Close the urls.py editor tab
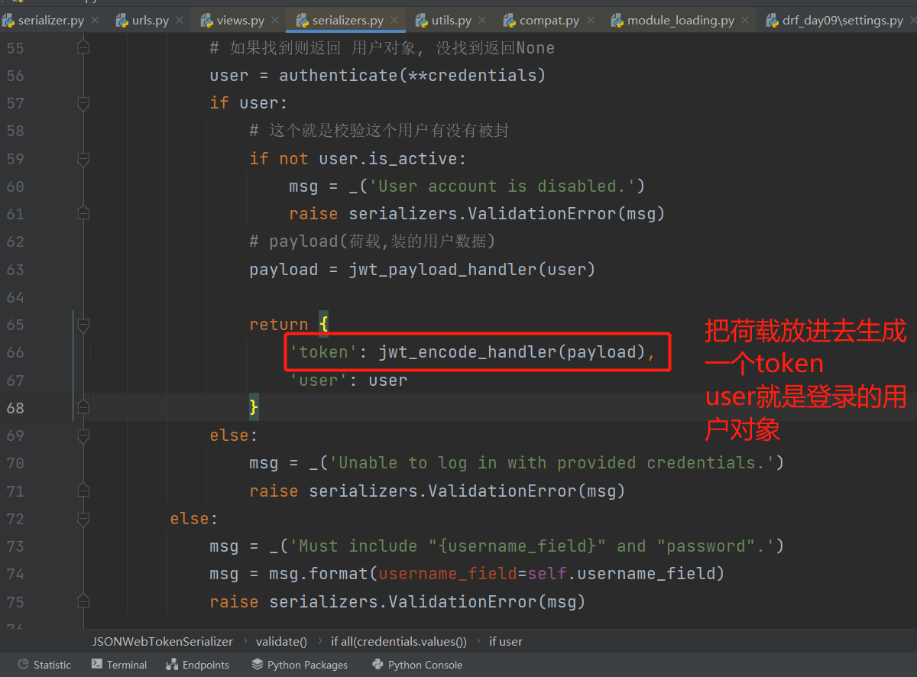The image size is (917, 677). tap(180, 21)
